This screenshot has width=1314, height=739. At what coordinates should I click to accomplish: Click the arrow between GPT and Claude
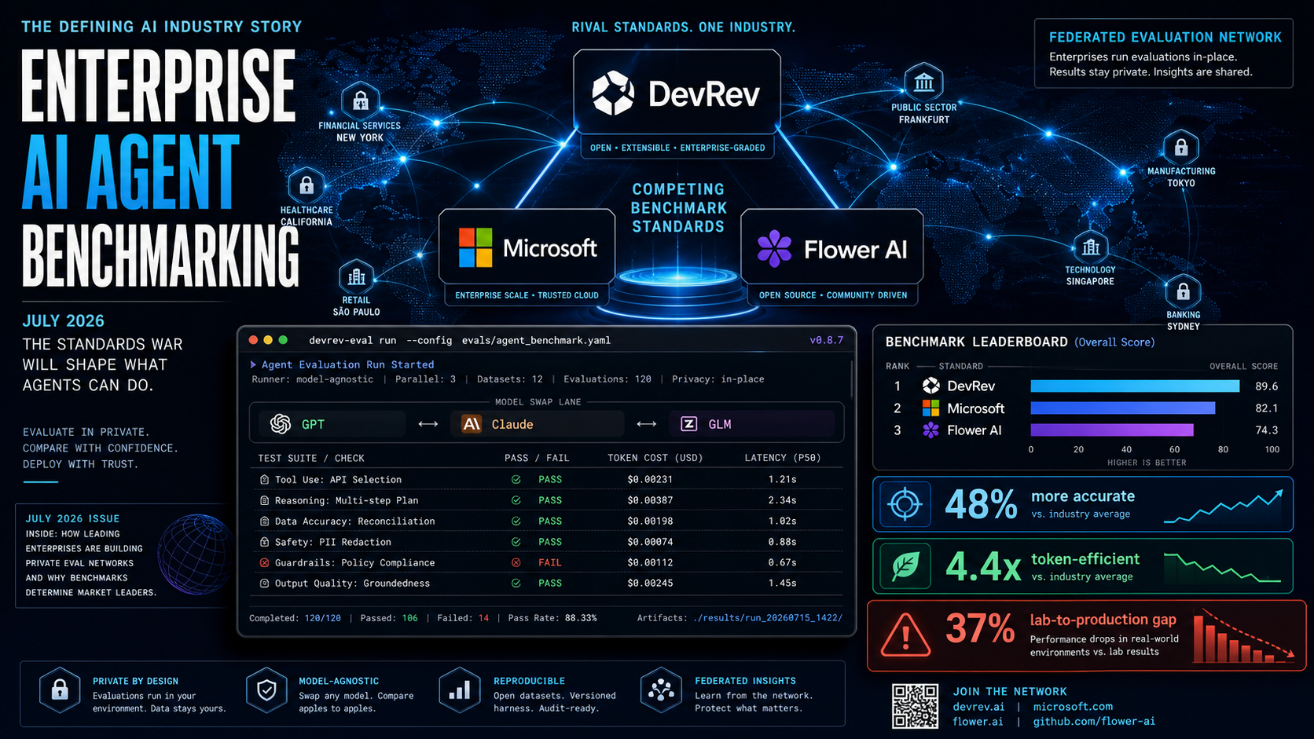point(428,424)
